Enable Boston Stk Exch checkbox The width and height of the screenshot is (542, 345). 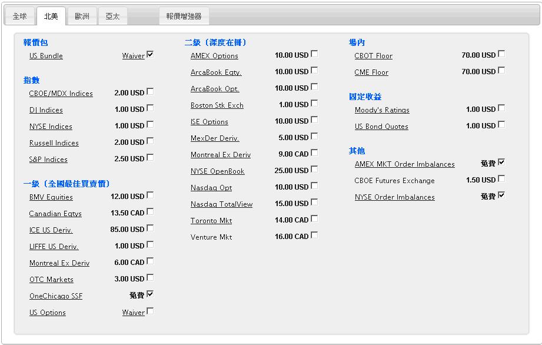(314, 104)
